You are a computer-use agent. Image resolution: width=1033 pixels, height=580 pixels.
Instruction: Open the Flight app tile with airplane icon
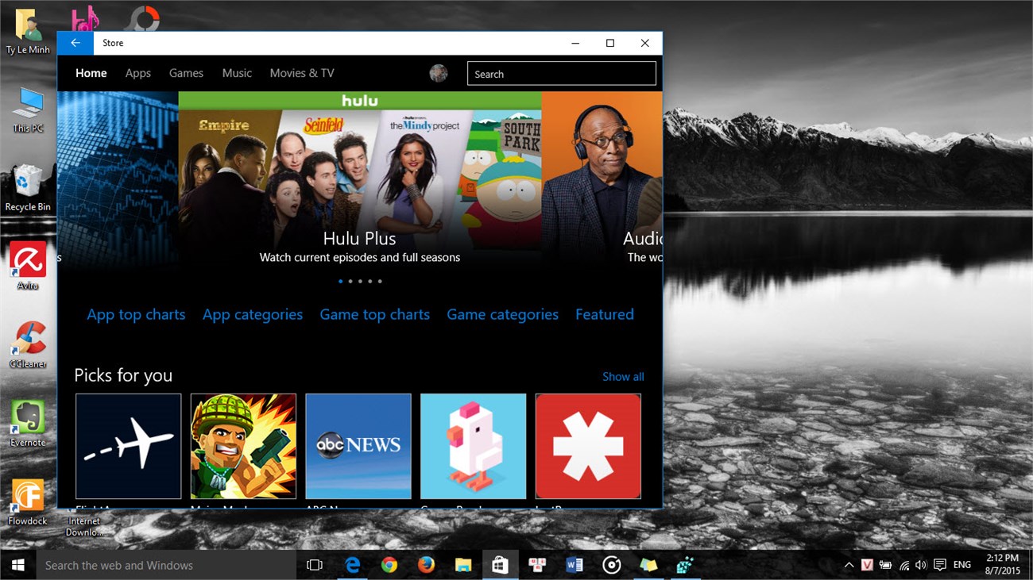click(129, 446)
